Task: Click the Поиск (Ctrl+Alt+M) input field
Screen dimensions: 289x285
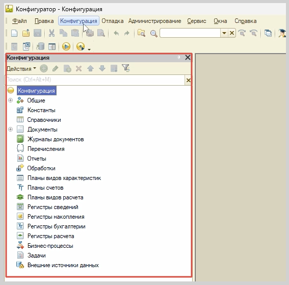Action: (x=95, y=80)
